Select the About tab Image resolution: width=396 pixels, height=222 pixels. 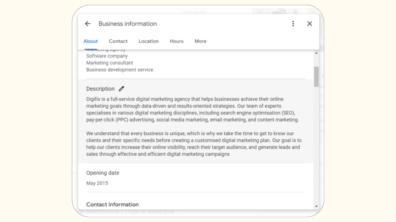[x=90, y=41]
